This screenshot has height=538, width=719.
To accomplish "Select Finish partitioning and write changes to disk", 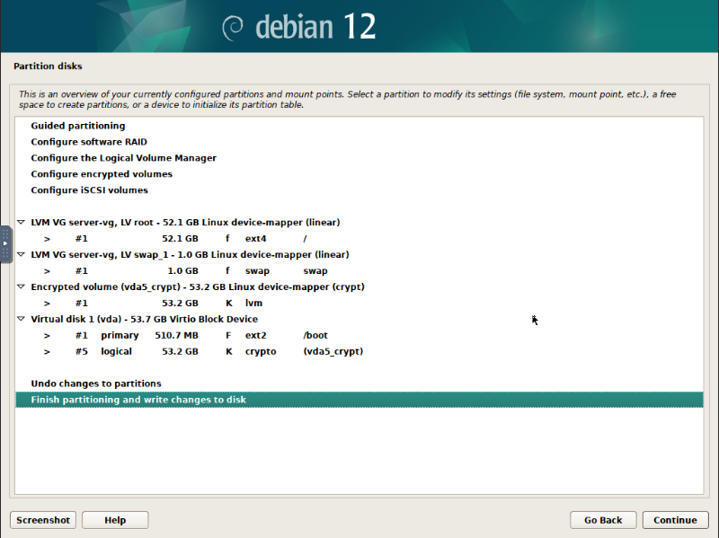I will [359, 400].
